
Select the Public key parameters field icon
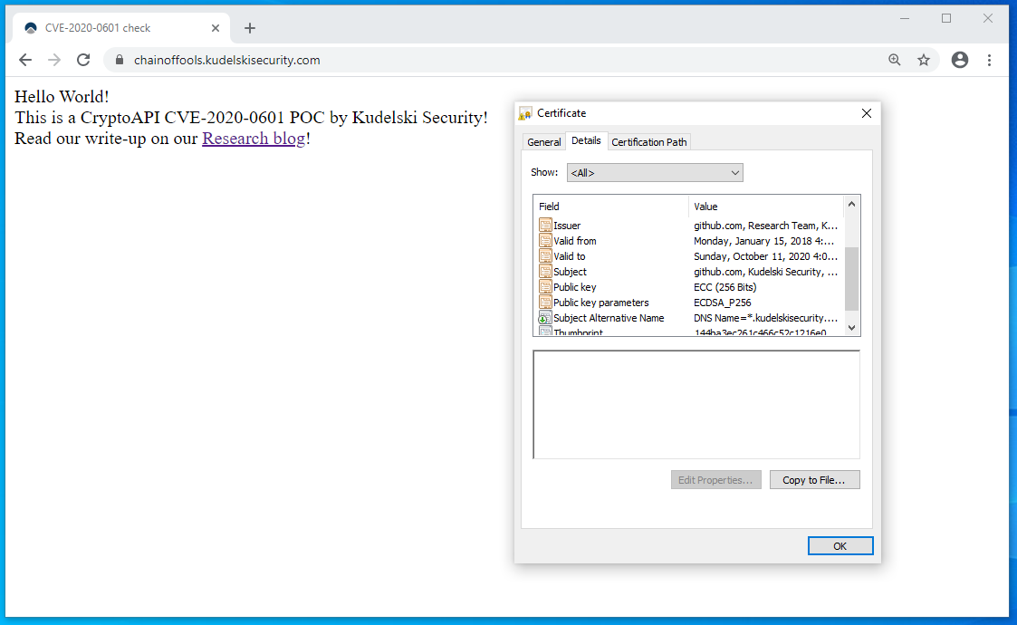point(545,303)
